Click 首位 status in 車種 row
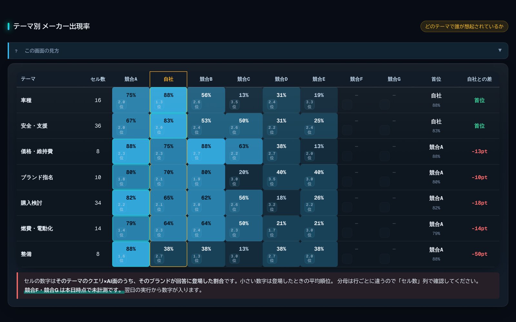Viewport: 516px width, 322px height. pyautogui.click(x=479, y=100)
